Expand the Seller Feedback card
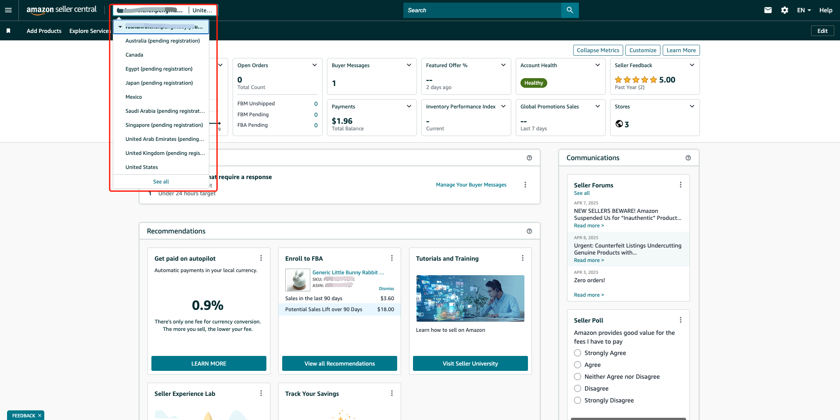Screen dimensions: 840x420 tap(692, 65)
